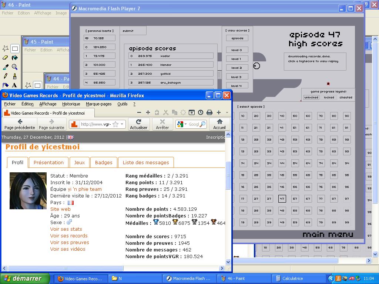Choose the Pencil tool in Paint
This screenshot has width=379, height=284.
(6, 76)
